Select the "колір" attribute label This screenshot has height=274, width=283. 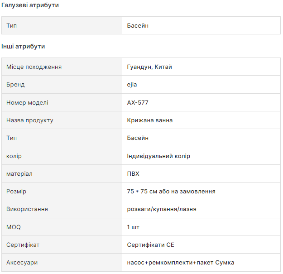coord(14,156)
